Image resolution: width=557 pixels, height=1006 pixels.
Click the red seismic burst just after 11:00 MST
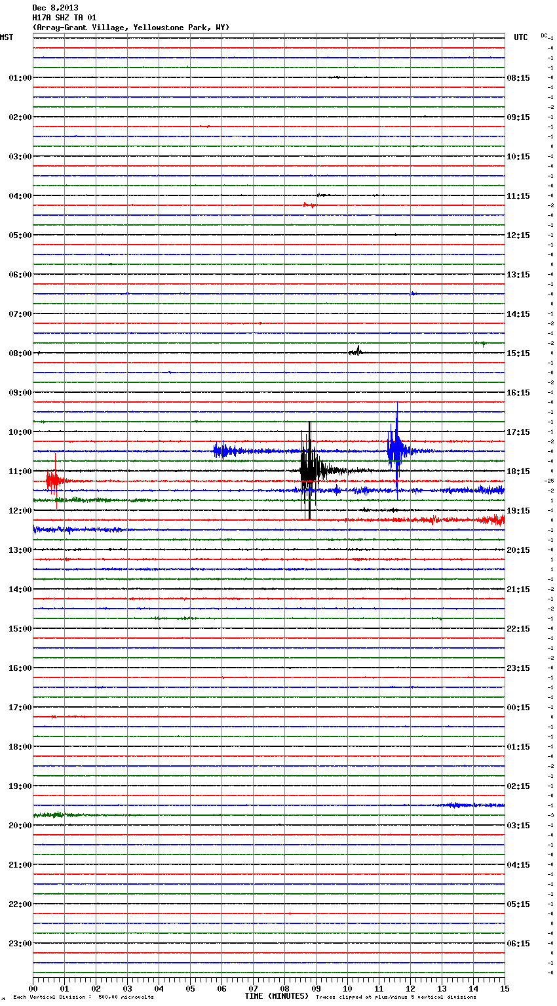(55, 481)
